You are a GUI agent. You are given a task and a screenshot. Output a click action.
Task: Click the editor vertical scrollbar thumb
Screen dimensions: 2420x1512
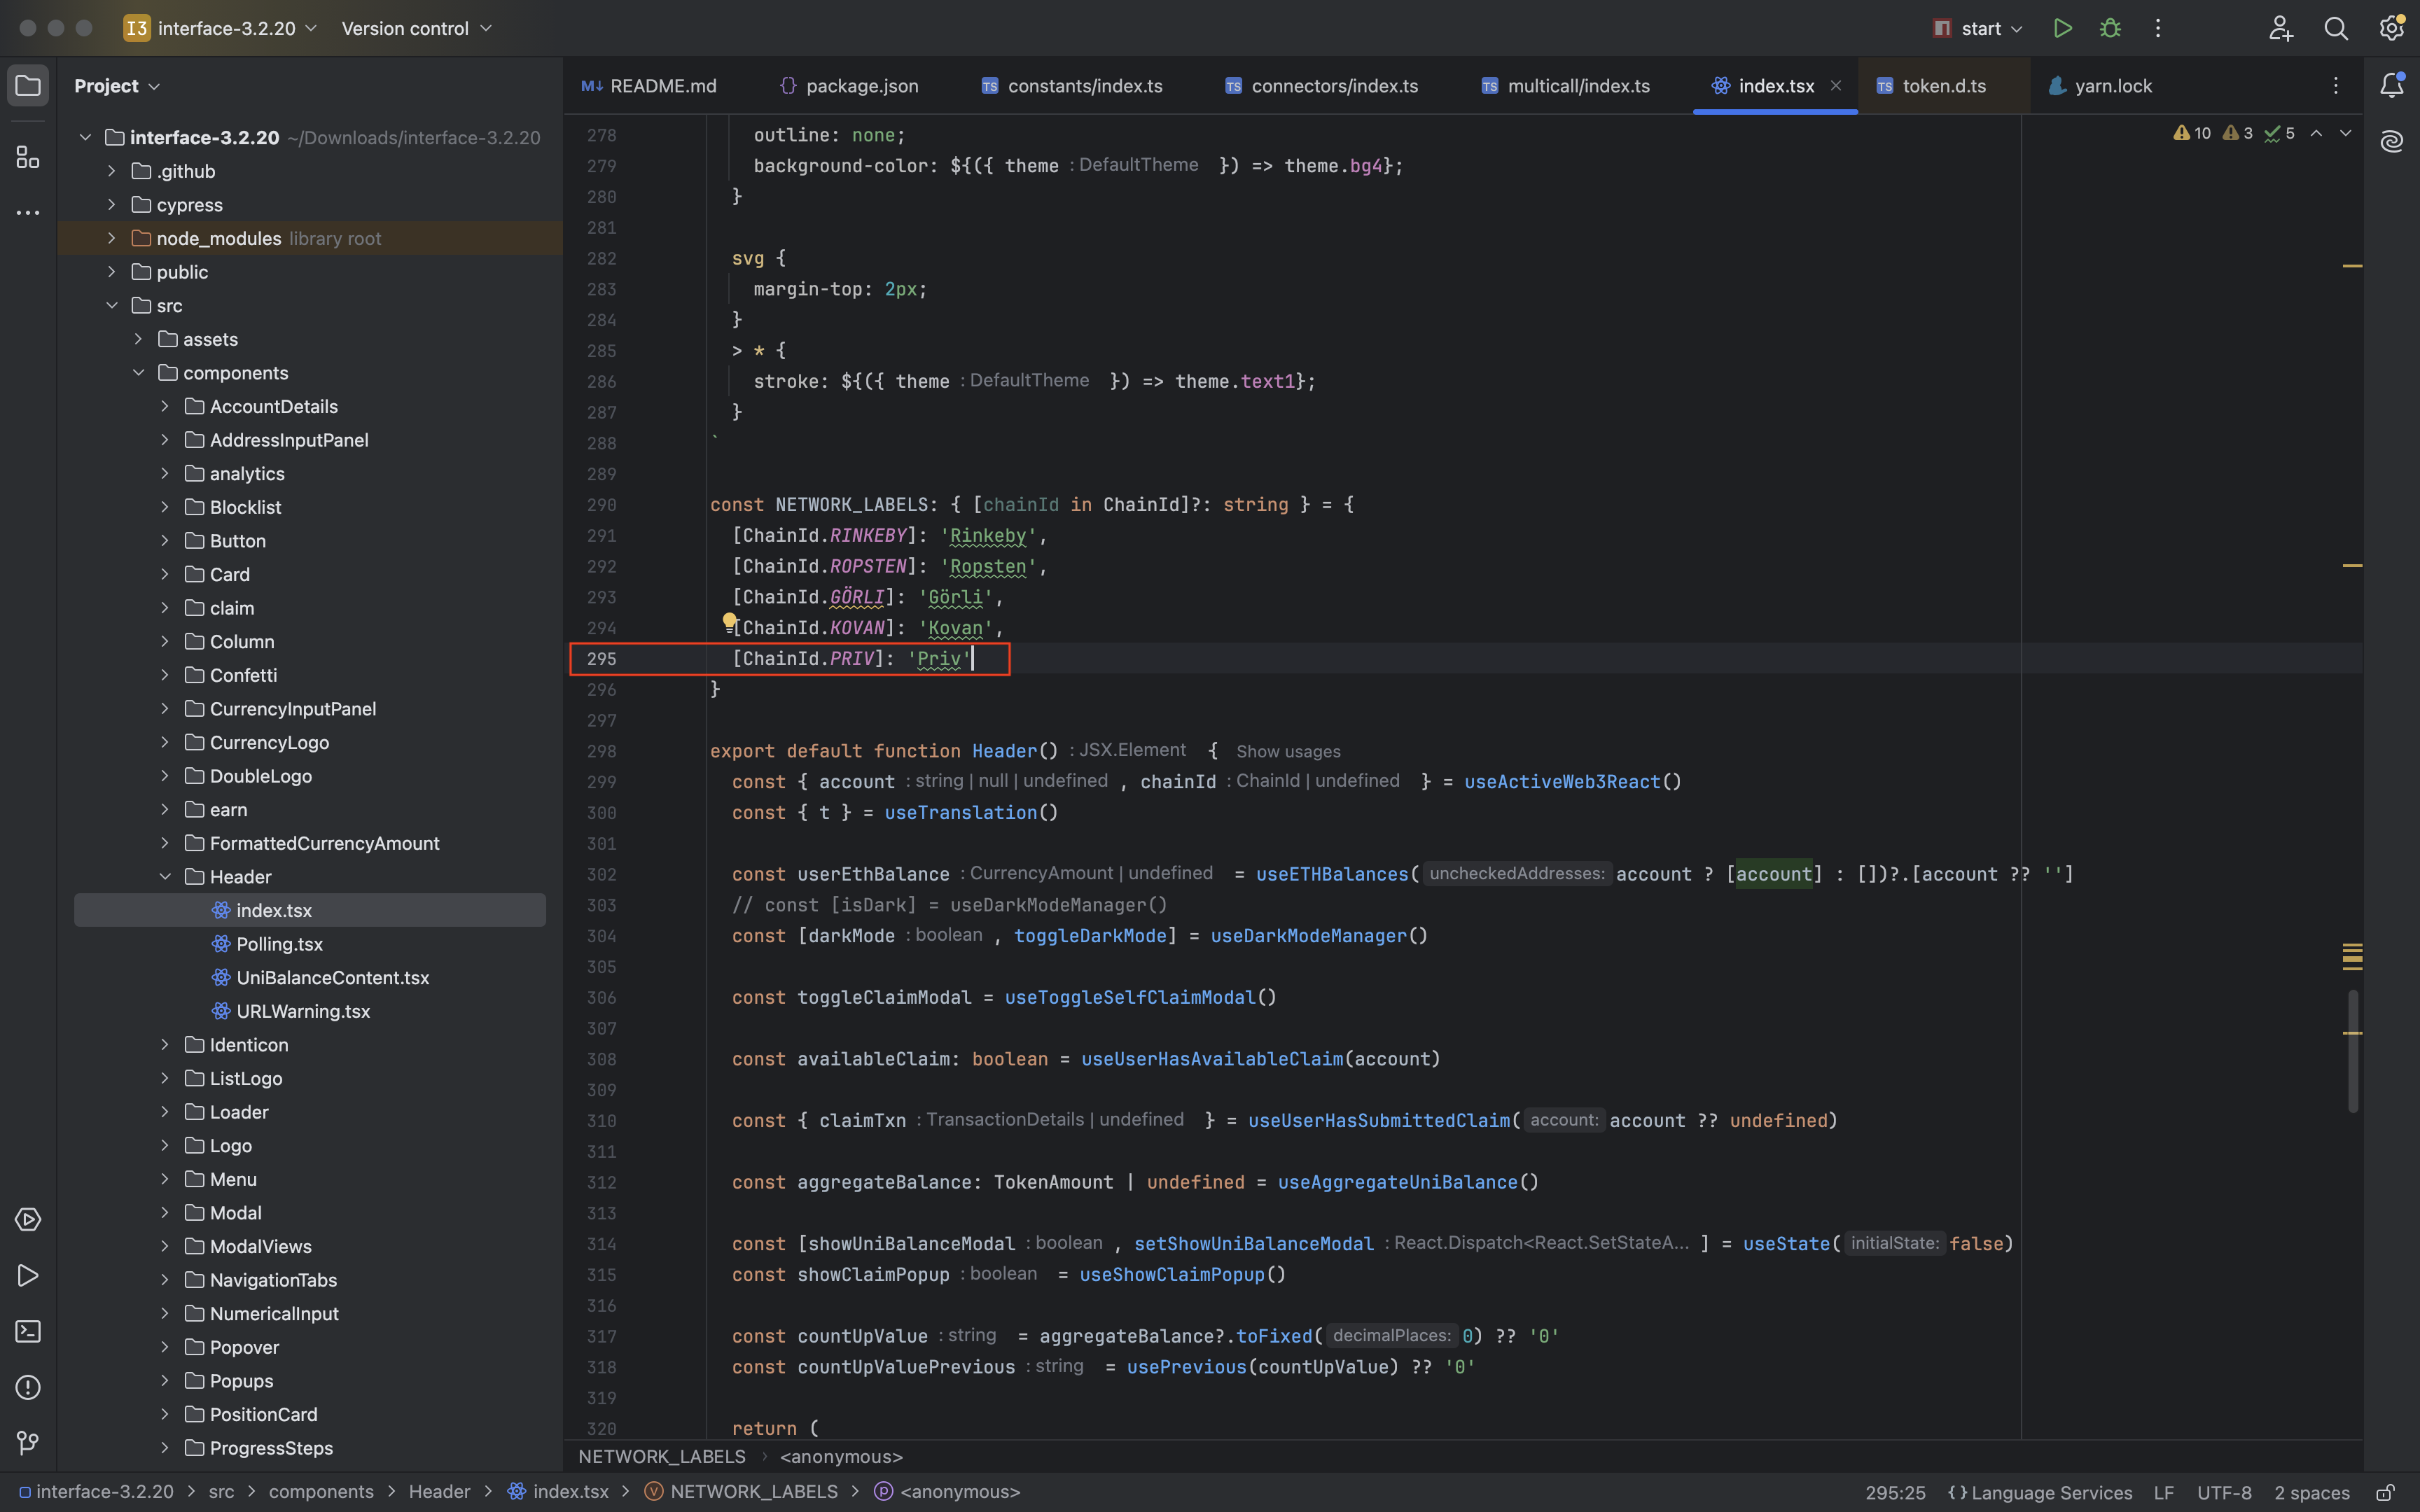2352,1050
